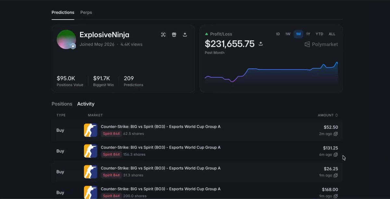Screen dimensions: 390x199
Task: Open the BIG vs Spirit market titled in the $26.25 row
Action: coord(161,168)
